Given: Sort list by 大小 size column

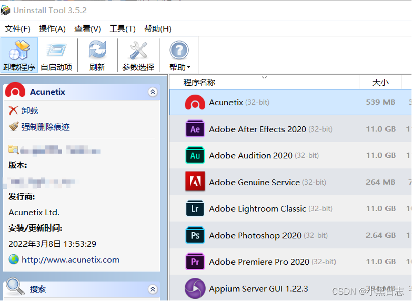Looking at the screenshot, I should pyautogui.click(x=380, y=82).
